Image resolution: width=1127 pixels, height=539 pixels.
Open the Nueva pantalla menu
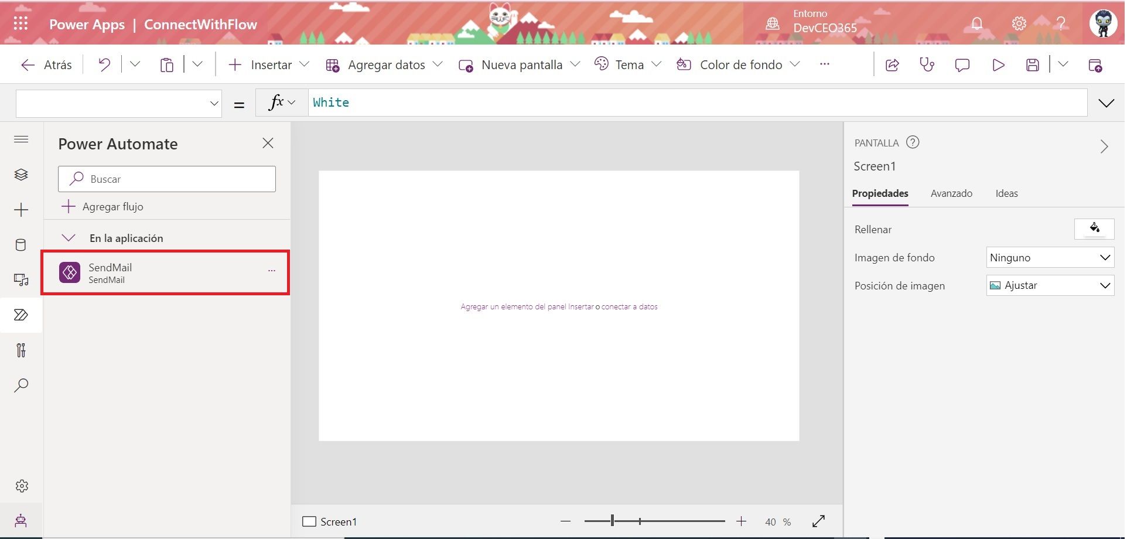click(520, 64)
